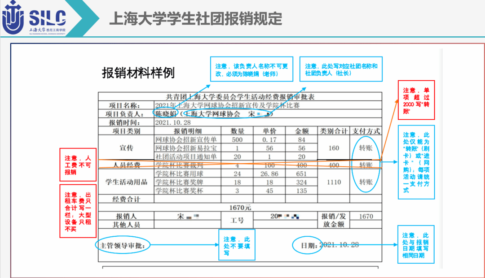The height and width of the screenshot is (278, 485).
Task: Click blue note about 社团名称和社团负责人
Action: click(341, 69)
